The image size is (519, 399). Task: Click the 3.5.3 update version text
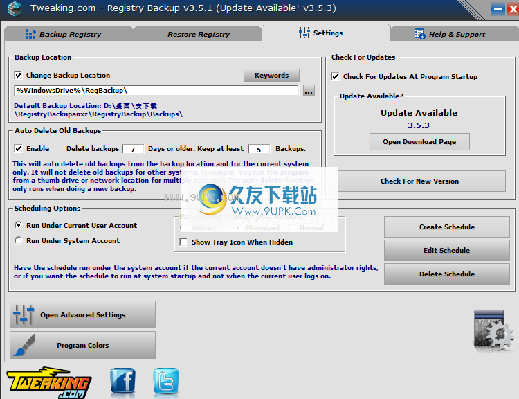coord(419,125)
